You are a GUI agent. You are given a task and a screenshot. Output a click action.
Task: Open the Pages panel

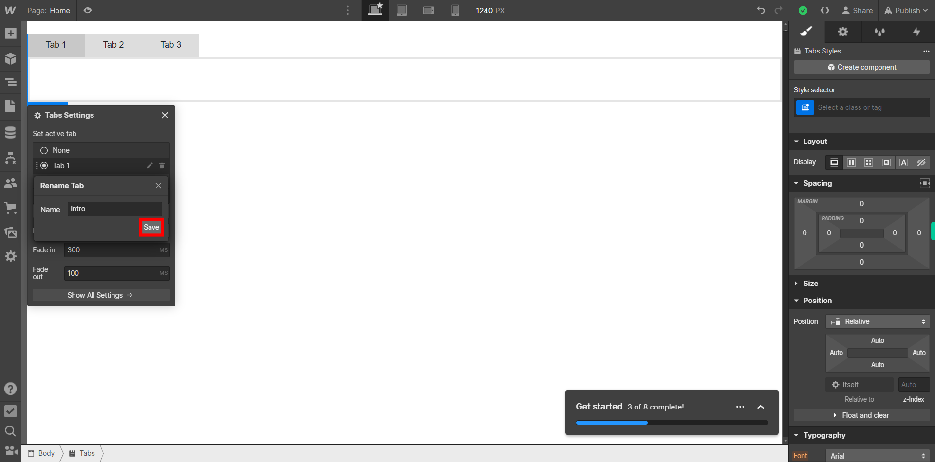pos(11,106)
